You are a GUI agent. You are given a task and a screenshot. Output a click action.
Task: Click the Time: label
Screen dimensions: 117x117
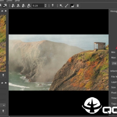click(x=114, y=98)
